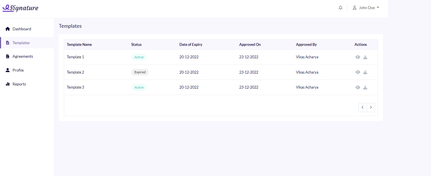Open the Agreements menu item
Viewport: 431px width, 176px height.
pyautogui.click(x=23, y=56)
